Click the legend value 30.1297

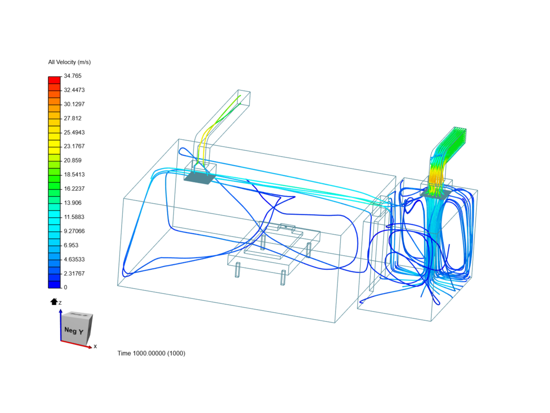click(x=74, y=104)
